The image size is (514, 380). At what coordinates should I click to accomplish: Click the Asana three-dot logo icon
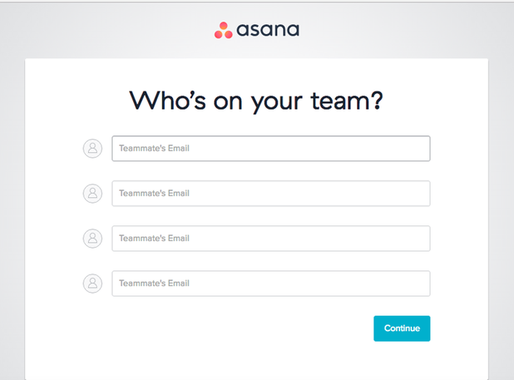click(x=223, y=30)
